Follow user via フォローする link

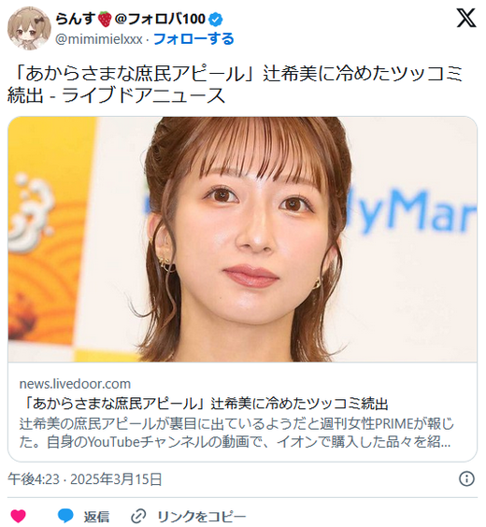(x=193, y=39)
